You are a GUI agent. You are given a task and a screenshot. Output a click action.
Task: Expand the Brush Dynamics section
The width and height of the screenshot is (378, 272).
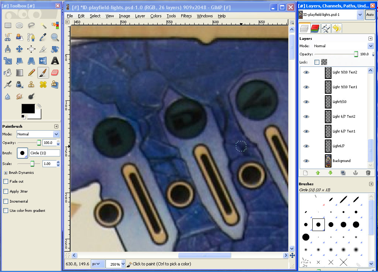pyautogui.click(x=6, y=173)
